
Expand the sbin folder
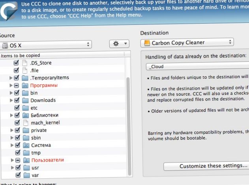pyautogui.click(x=12, y=138)
